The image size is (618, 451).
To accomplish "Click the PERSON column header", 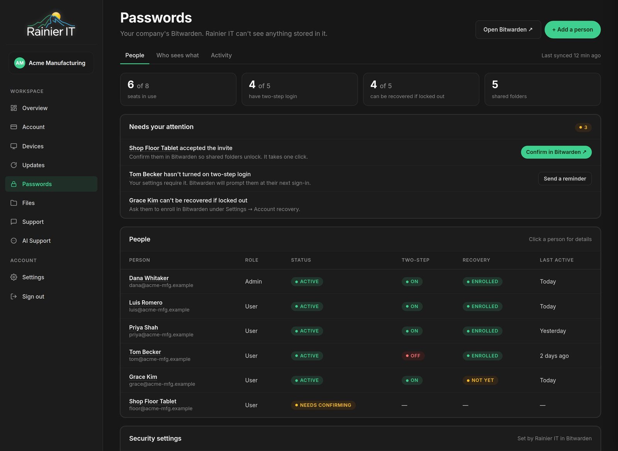I will (139, 260).
